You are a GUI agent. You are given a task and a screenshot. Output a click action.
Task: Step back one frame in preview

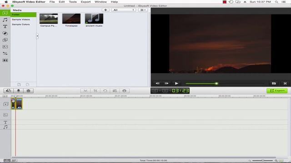157,83
